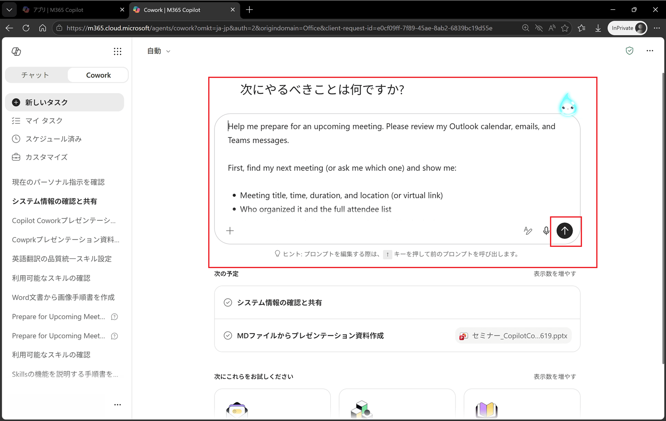The image size is (666, 421).
Task: Click the InPrivate profile button
Action: pos(627,28)
